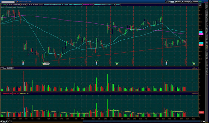Click the zoom out magnifier icon
The image size is (209, 123).
6,121
